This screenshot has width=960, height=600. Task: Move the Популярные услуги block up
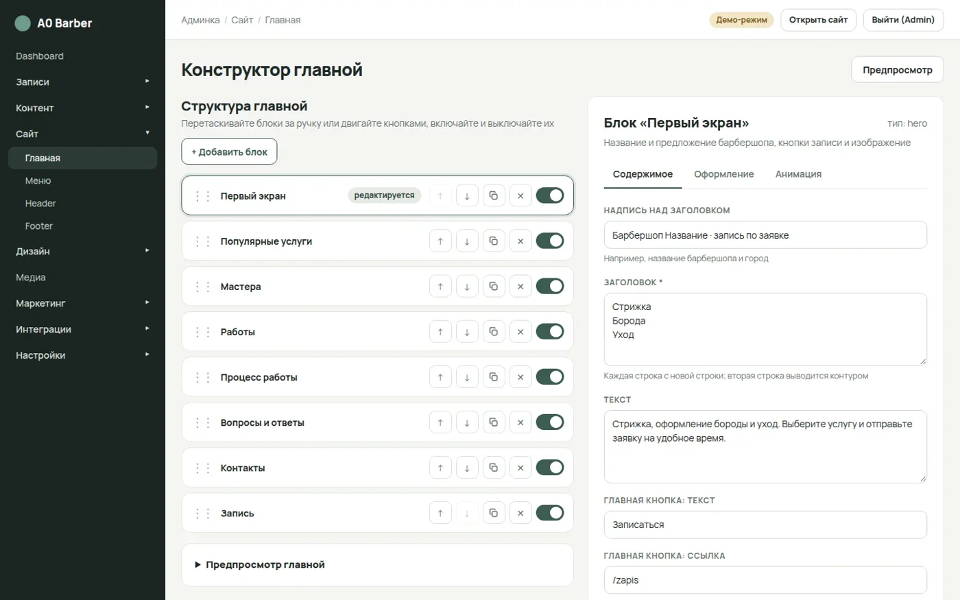coord(440,241)
